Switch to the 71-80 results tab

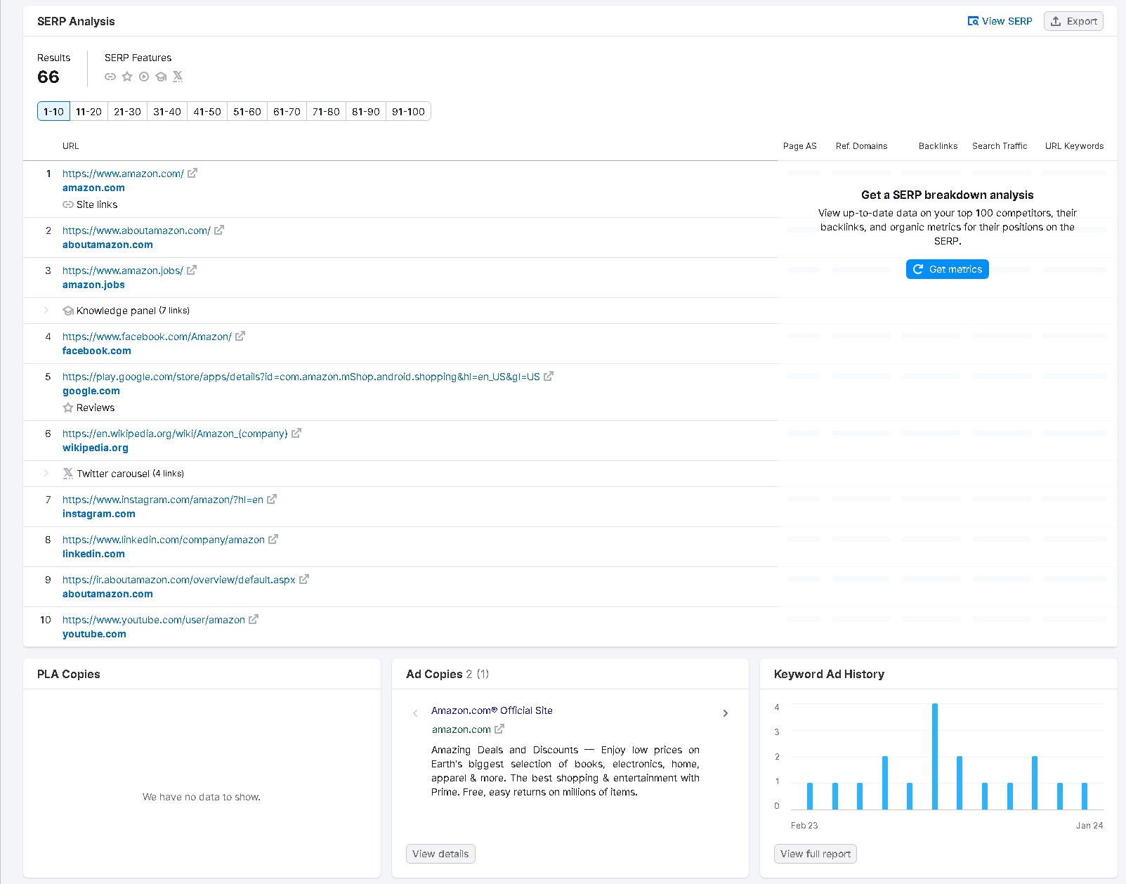326,111
